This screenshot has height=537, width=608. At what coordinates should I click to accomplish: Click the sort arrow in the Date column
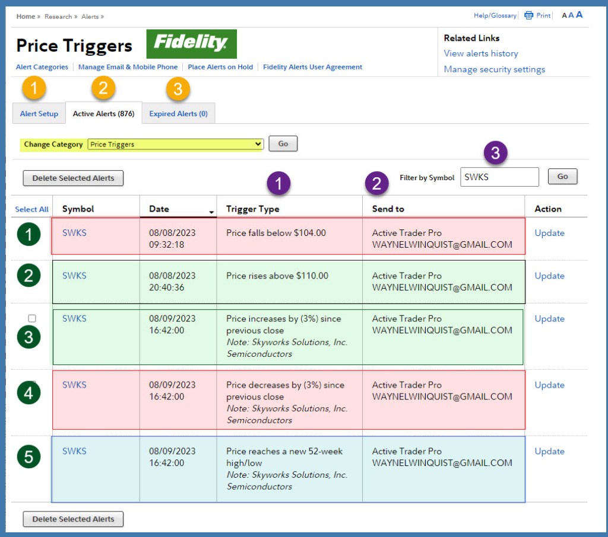pyautogui.click(x=211, y=212)
